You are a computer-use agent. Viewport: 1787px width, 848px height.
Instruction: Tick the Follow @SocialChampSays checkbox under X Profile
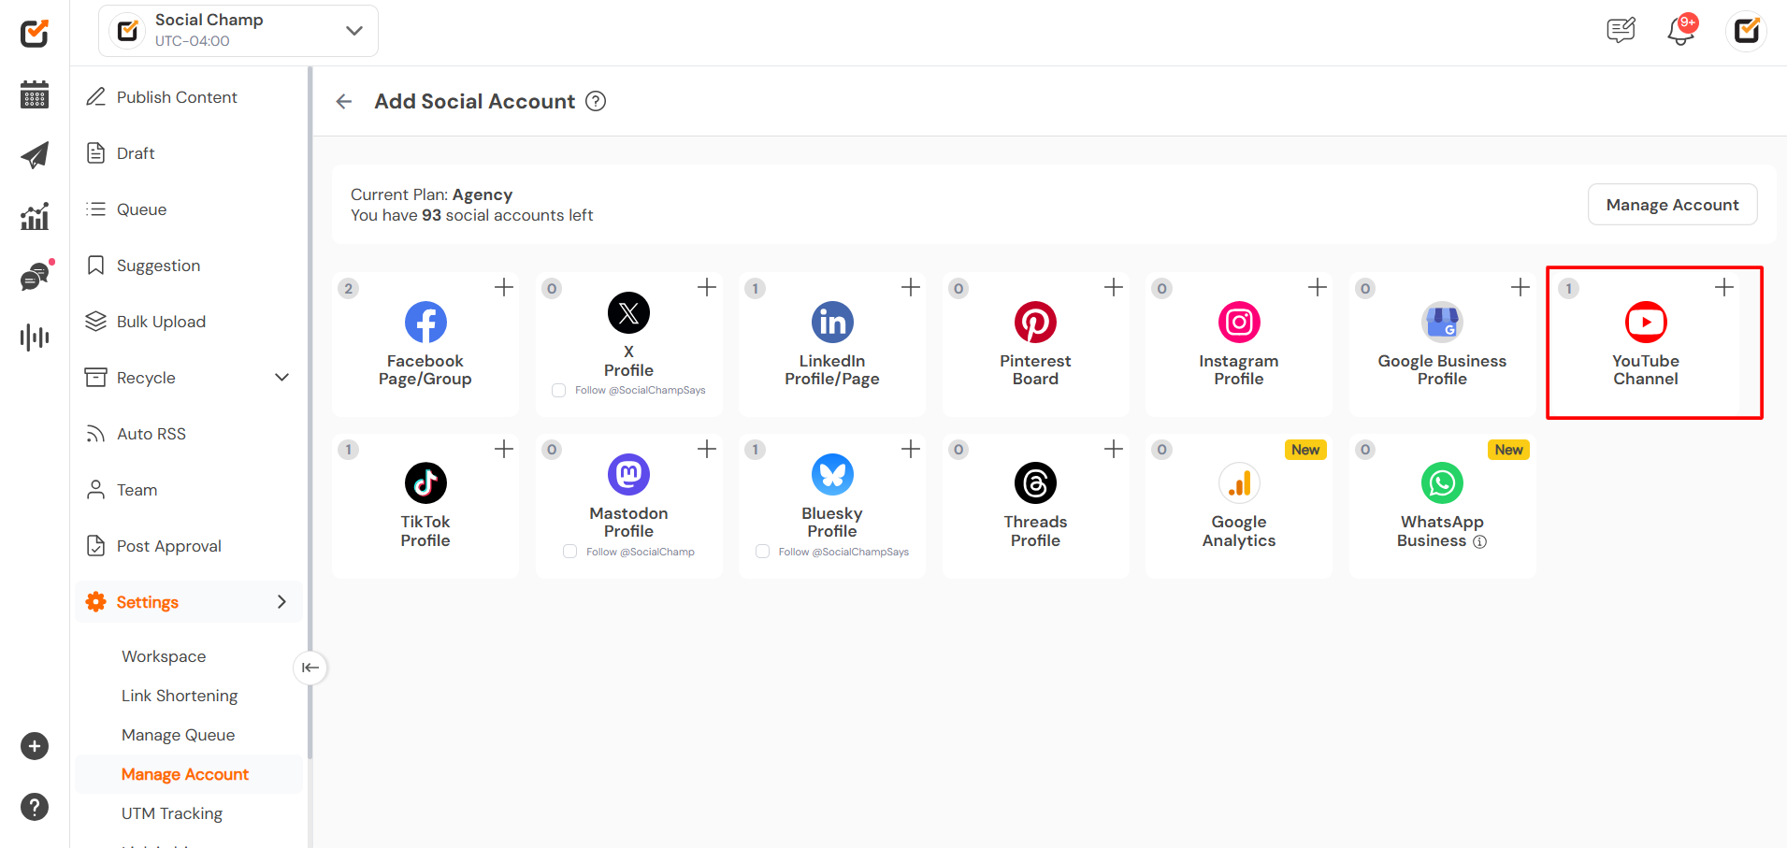(x=558, y=391)
